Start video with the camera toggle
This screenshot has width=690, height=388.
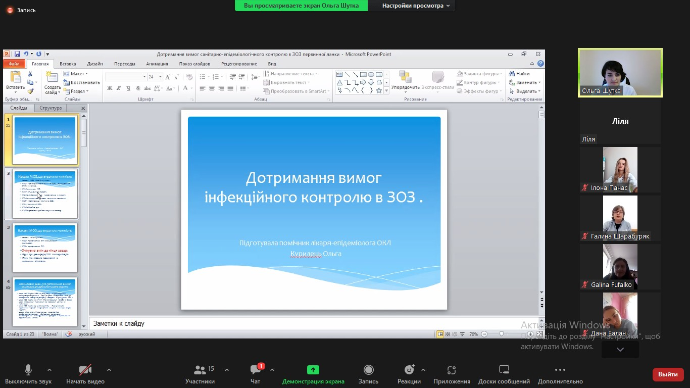tap(85, 370)
